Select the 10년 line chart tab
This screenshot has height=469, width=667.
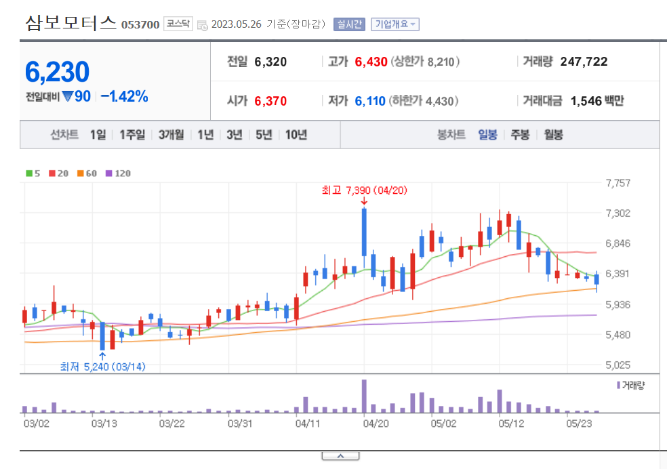[x=296, y=135]
